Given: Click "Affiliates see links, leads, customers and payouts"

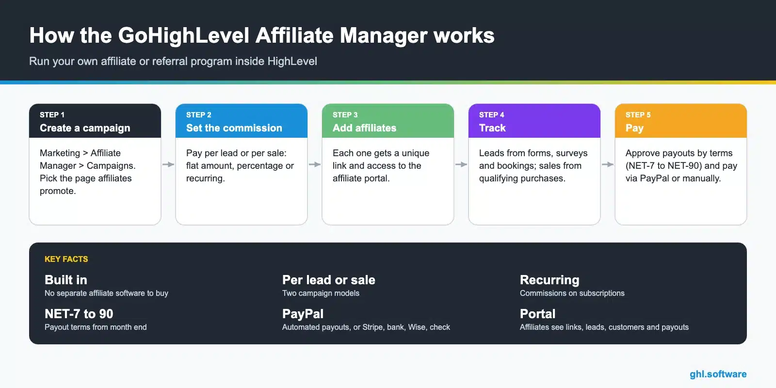Looking at the screenshot, I should pos(604,327).
